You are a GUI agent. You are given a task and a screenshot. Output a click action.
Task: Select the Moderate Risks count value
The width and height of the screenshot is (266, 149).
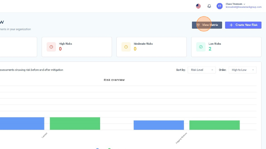point(135,49)
